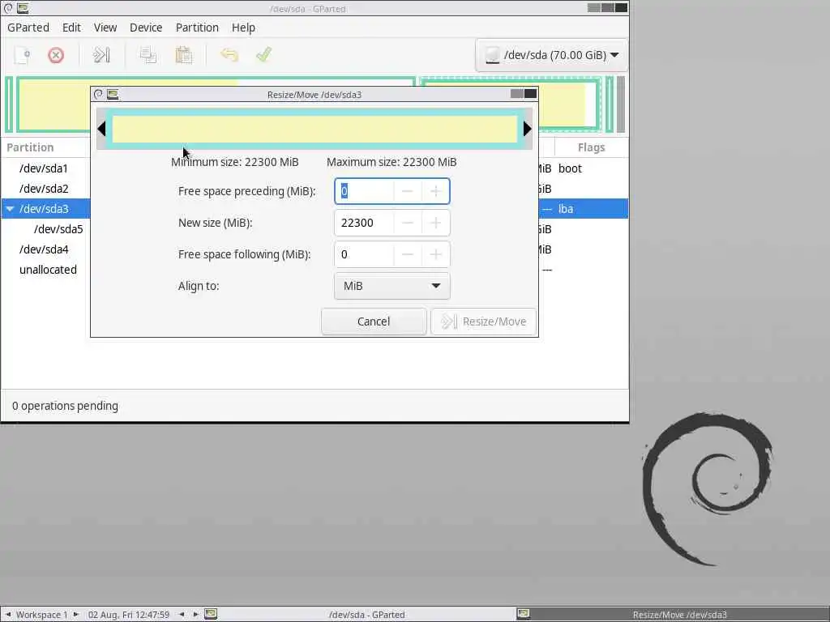Click Maximum size: 22300 MiB label
Viewport: 830px width, 622px height.
391,162
